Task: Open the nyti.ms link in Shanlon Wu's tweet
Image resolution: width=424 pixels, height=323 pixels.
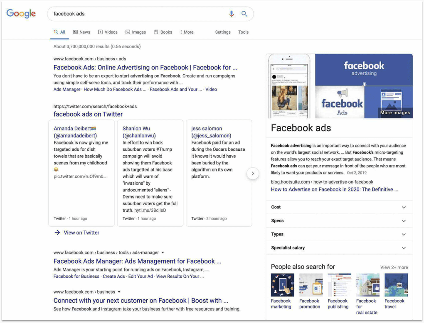Action: pyautogui.click(x=150, y=210)
